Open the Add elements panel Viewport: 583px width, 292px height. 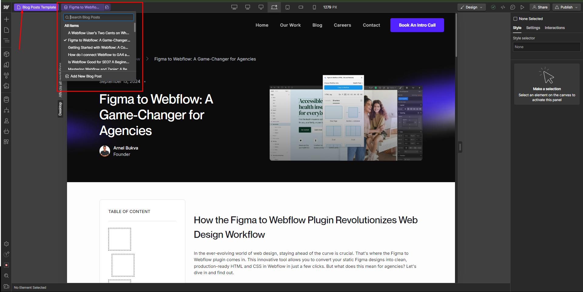pyautogui.click(x=6, y=19)
